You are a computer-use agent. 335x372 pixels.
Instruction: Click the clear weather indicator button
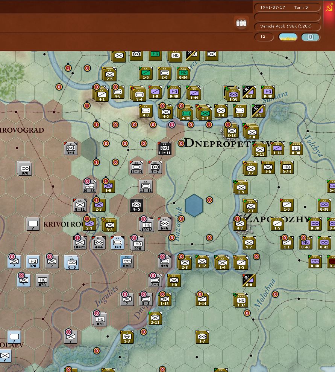tap(288, 37)
